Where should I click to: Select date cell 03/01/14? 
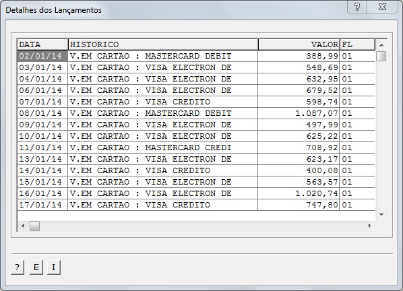(x=42, y=67)
